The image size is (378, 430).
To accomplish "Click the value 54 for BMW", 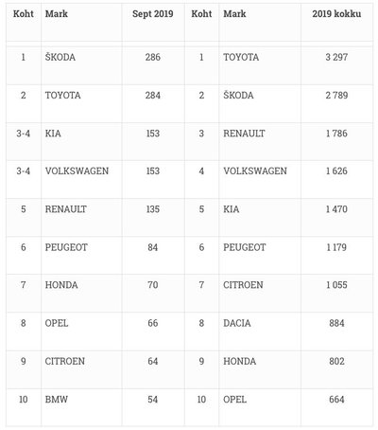I will coord(153,400).
